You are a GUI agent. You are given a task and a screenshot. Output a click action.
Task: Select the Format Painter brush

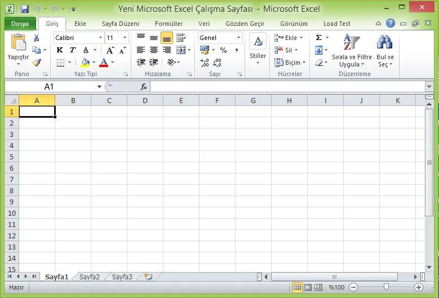tap(37, 63)
